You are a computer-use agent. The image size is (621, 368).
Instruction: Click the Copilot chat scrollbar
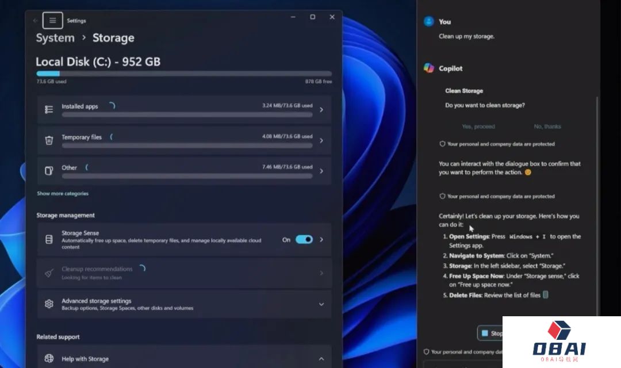tap(597, 206)
